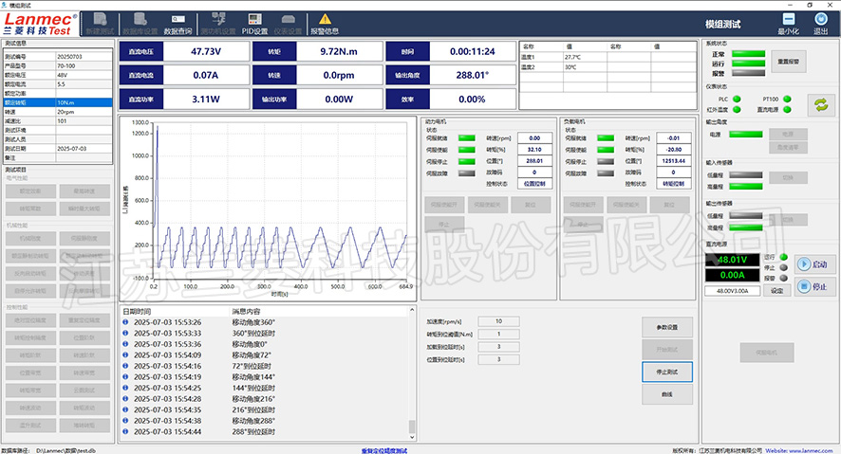Click the 参数设置 parameter settings button
The width and height of the screenshot is (841, 454).
coord(667,327)
